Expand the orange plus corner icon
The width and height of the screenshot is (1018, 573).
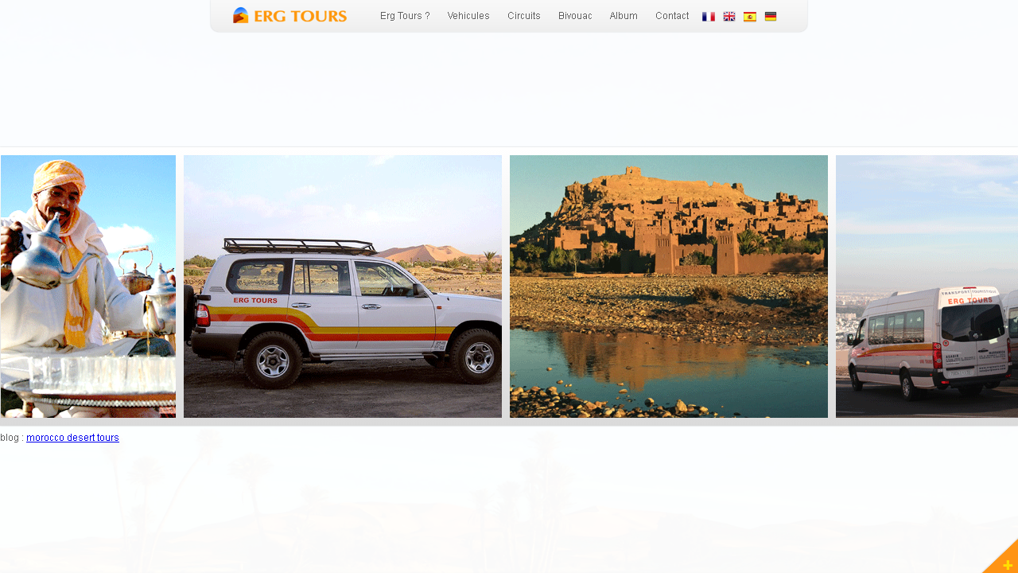[x=1004, y=559]
